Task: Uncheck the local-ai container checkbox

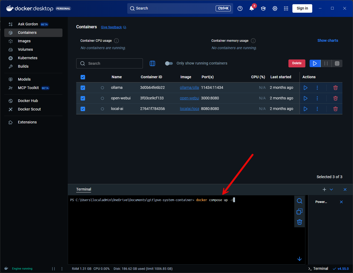Action: 83,109
